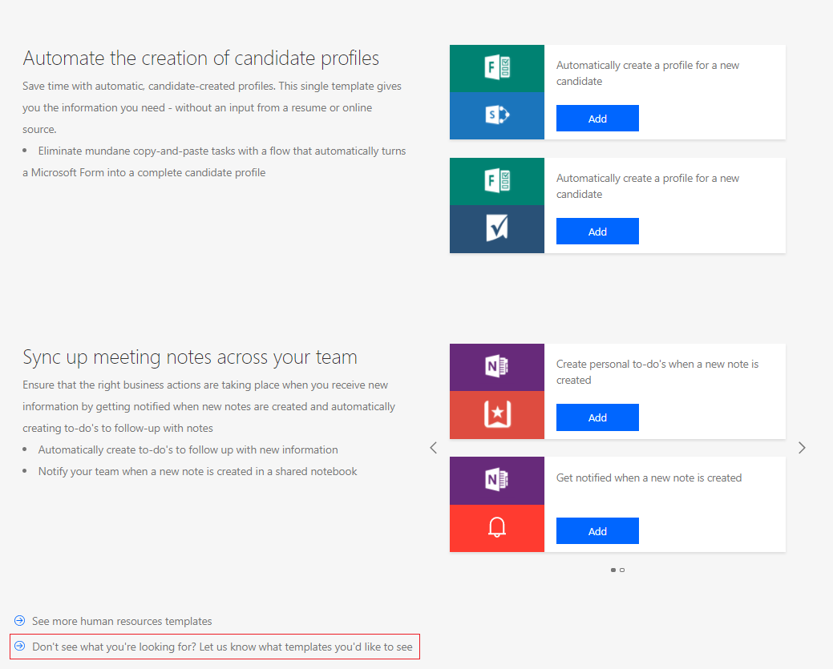833x669 pixels.
Task: Select the first carousel page dot
Action: click(613, 570)
